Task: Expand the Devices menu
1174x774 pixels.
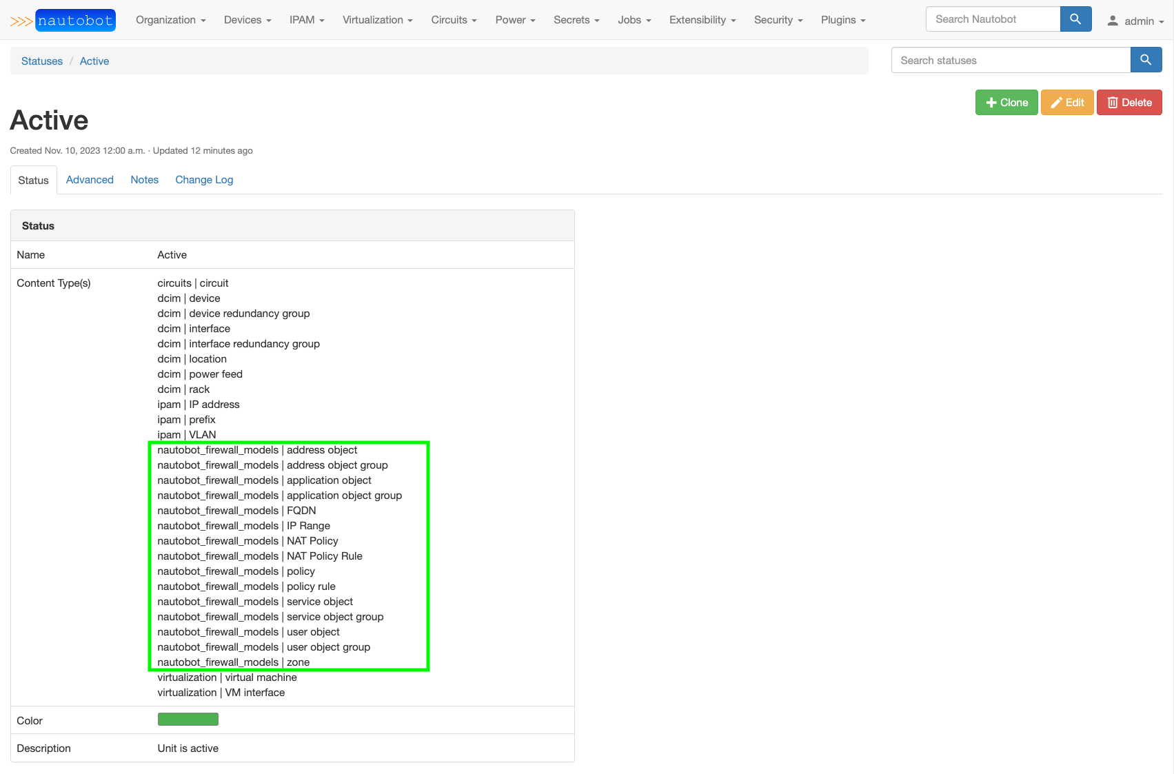Action: tap(247, 20)
